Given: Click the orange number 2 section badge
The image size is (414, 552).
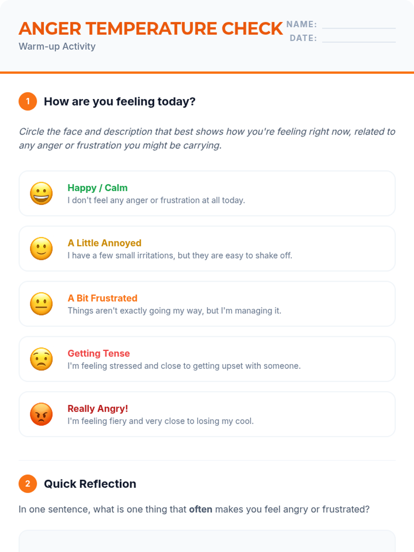Looking at the screenshot, I should (x=28, y=484).
